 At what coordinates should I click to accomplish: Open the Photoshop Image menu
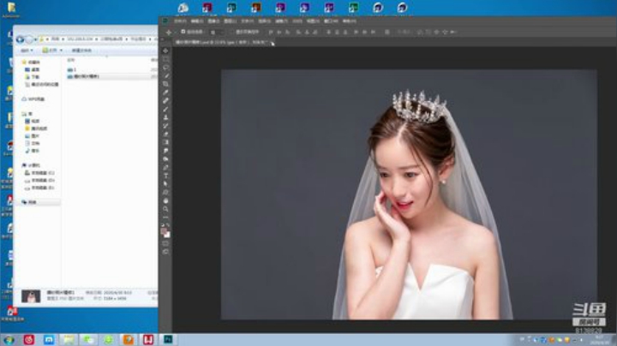pyautogui.click(x=213, y=21)
